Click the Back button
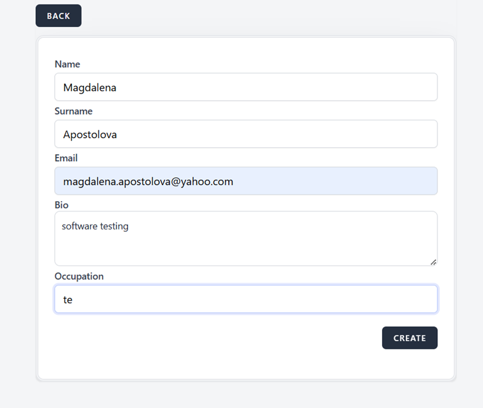483x408 pixels. [58, 16]
